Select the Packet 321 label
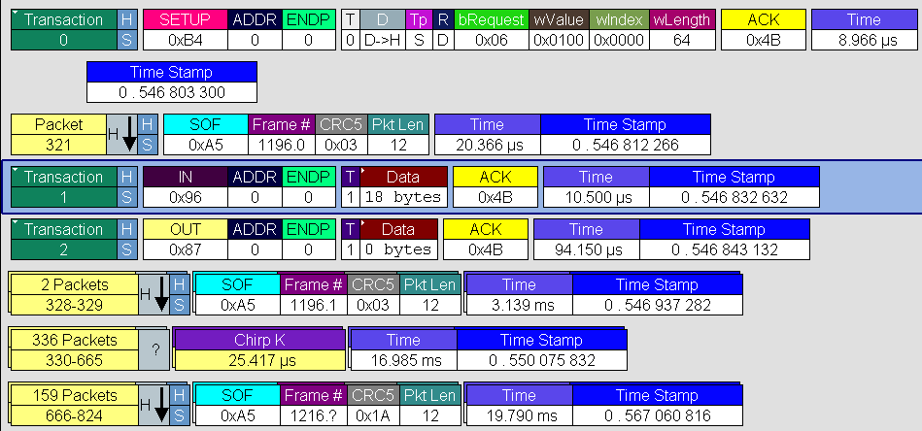 59,135
